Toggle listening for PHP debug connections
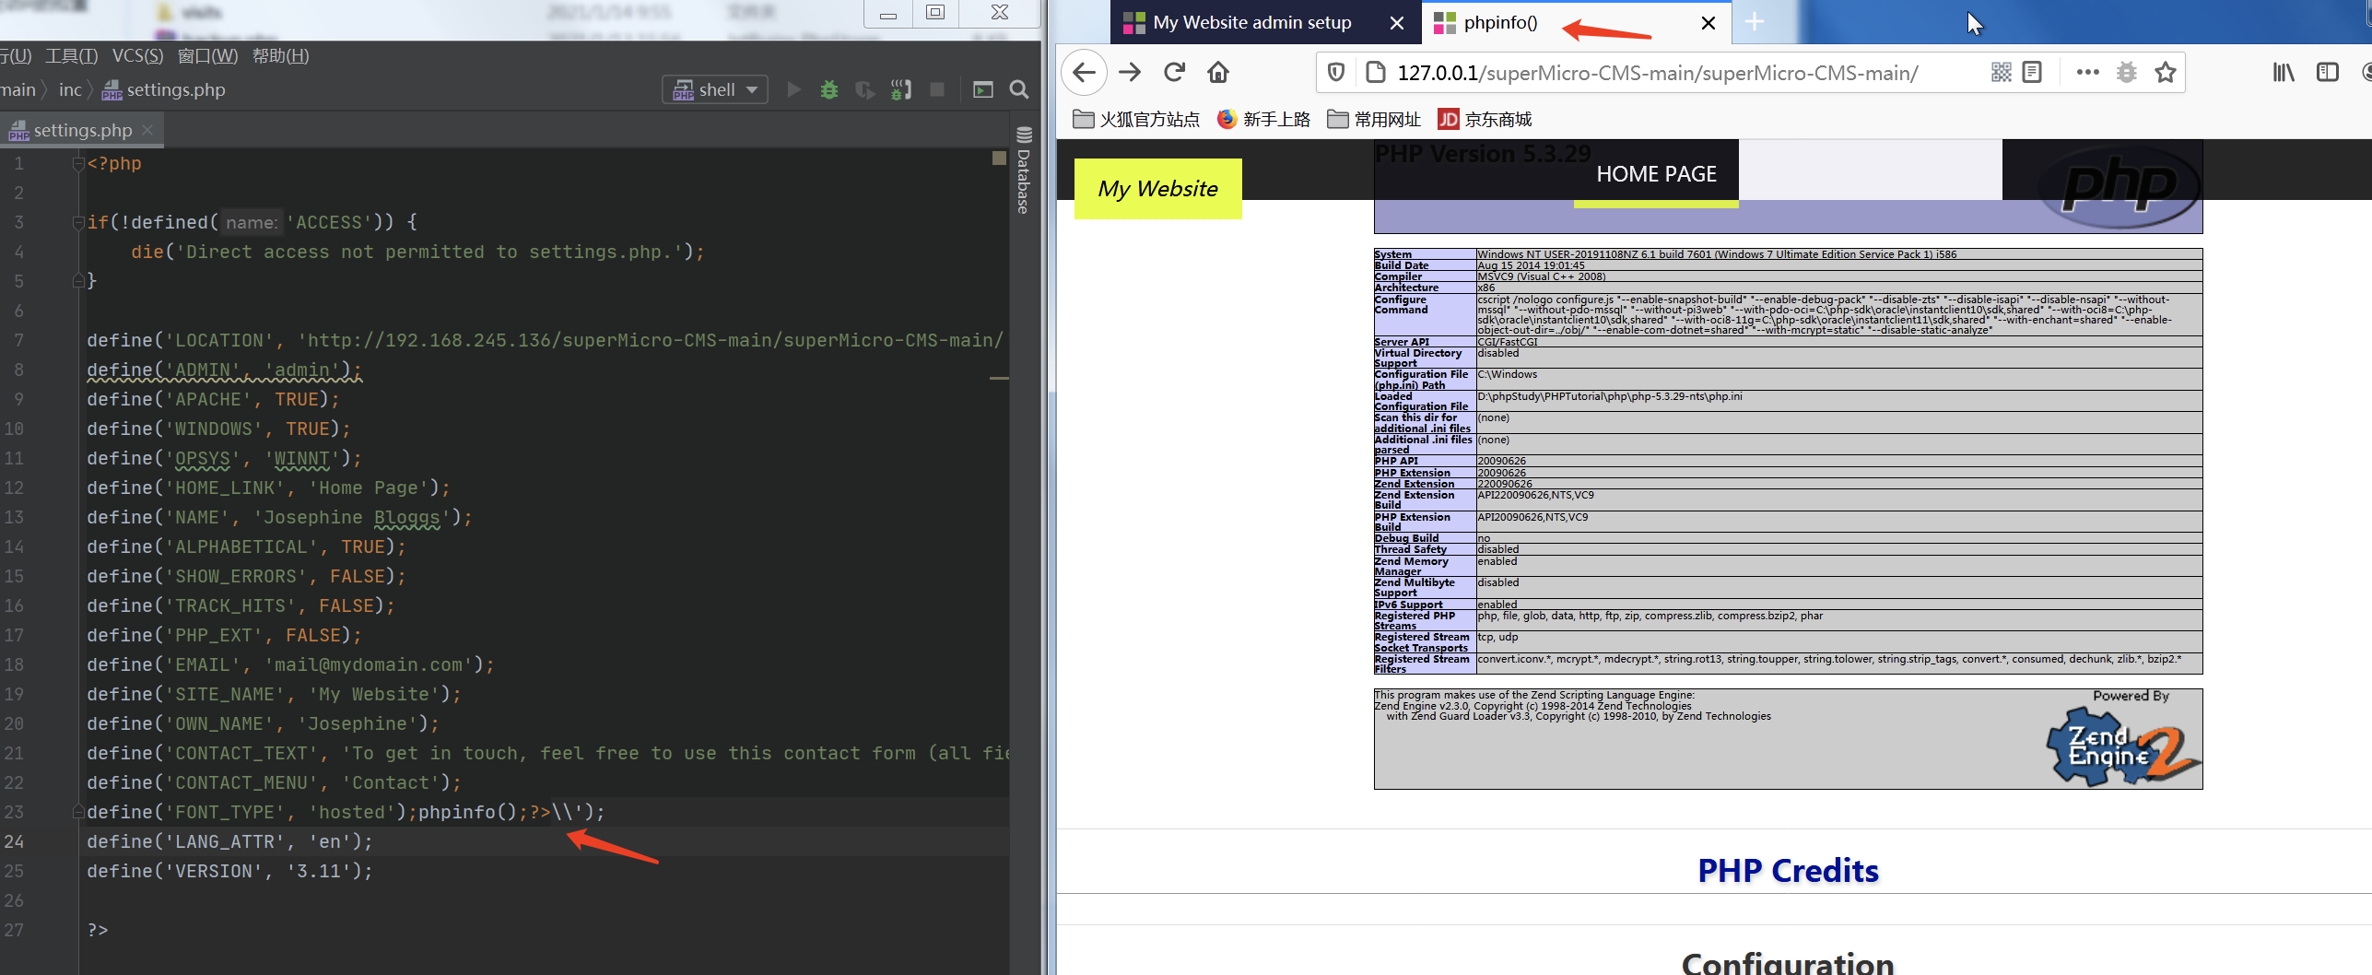This screenshot has height=975, width=2372. [x=900, y=89]
